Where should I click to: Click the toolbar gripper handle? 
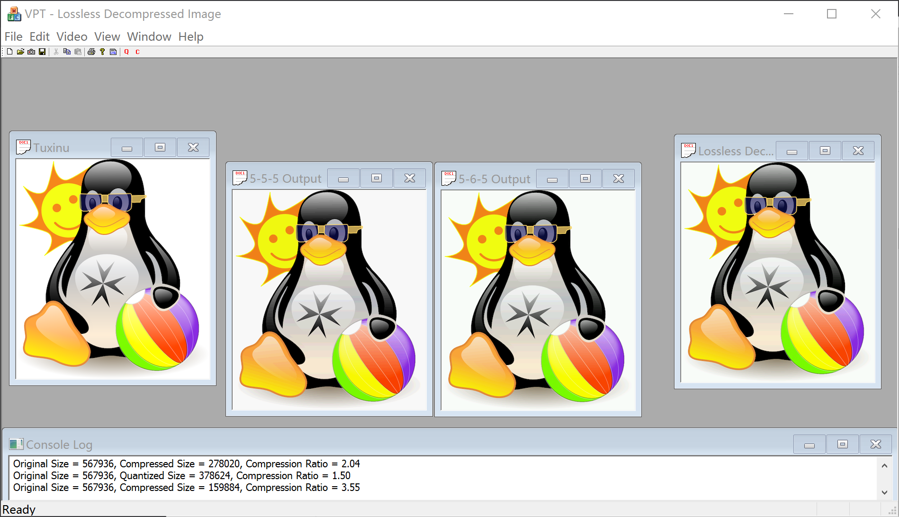click(3, 52)
